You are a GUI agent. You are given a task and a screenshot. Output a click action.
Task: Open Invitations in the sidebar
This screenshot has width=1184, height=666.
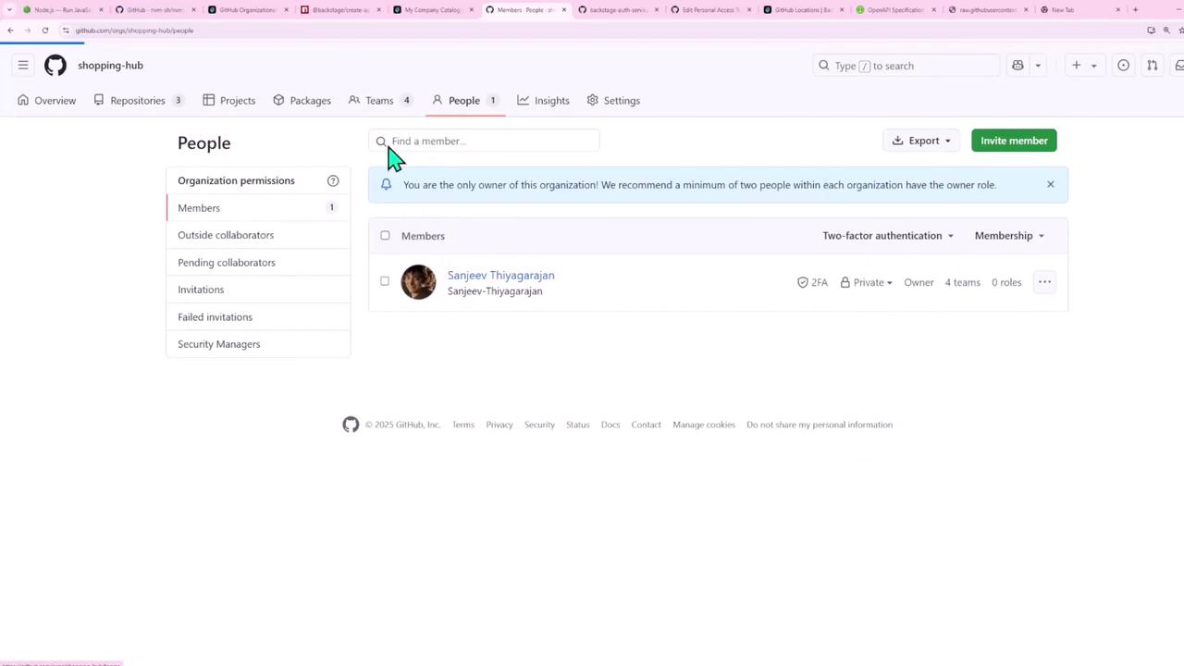[x=258, y=290]
